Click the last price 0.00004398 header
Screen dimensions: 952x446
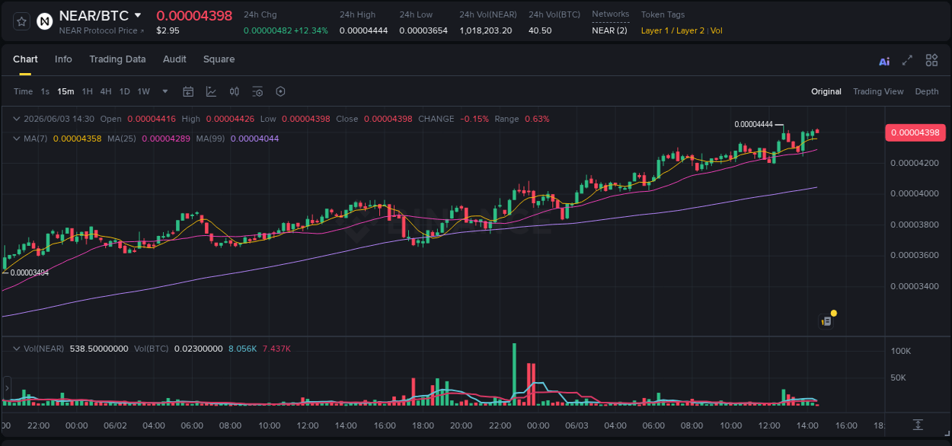coord(194,16)
